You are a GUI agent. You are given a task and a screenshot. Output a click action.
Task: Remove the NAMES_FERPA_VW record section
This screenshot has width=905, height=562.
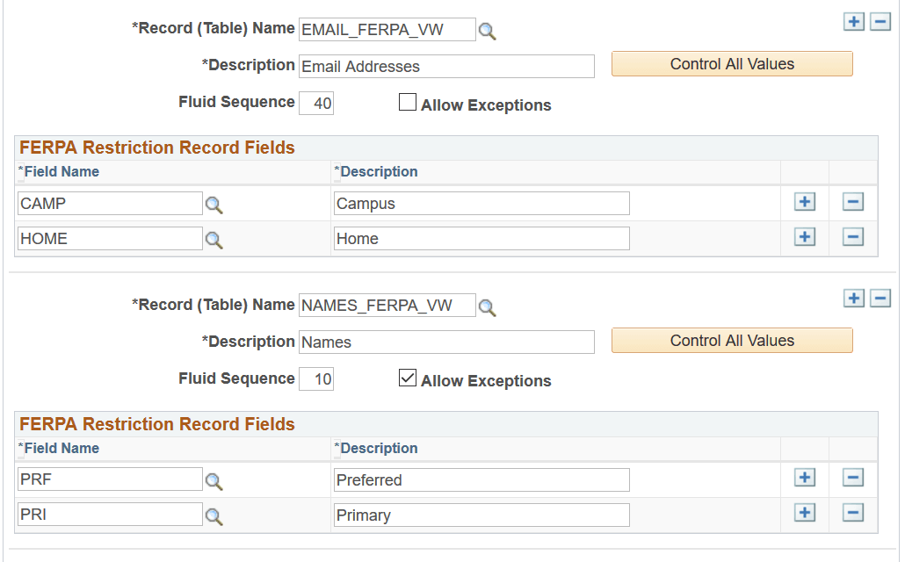880,298
